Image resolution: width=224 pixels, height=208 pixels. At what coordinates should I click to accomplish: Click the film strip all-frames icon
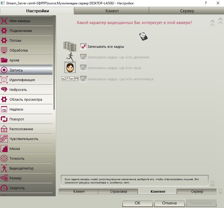70,46
